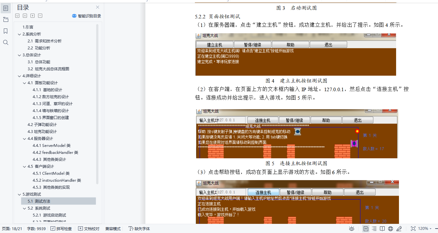Go to heading 4.1.5 界面窗口的创建
Image resolution: width=438 pixels, height=233 pixels.
point(50,118)
